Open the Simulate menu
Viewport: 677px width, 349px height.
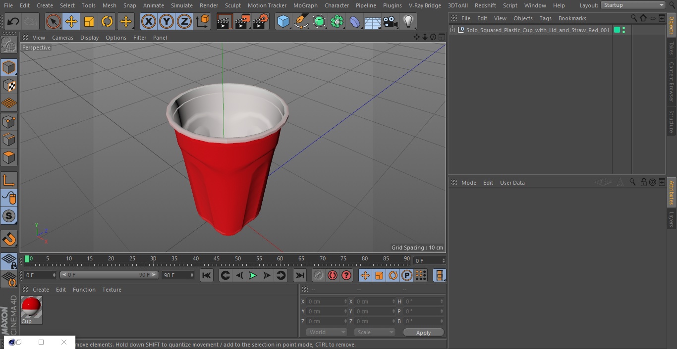pos(182,5)
